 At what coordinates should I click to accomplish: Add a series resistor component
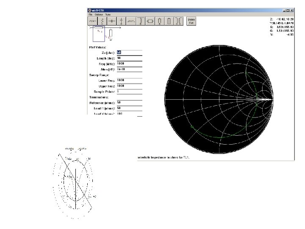click(93, 21)
